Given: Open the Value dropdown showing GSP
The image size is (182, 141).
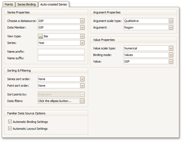Looking at the screenshot, I should pos(171,61).
